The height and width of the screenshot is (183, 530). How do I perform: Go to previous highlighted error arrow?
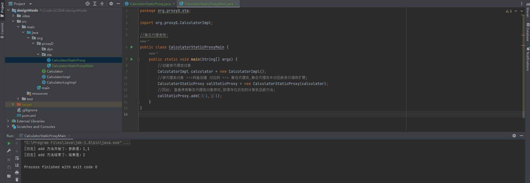(x=516, y=11)
